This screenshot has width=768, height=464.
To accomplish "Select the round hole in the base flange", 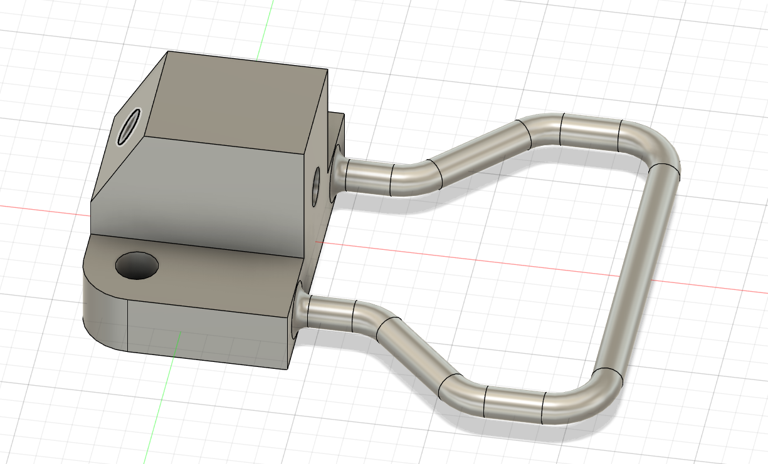I will coord(137,266).
